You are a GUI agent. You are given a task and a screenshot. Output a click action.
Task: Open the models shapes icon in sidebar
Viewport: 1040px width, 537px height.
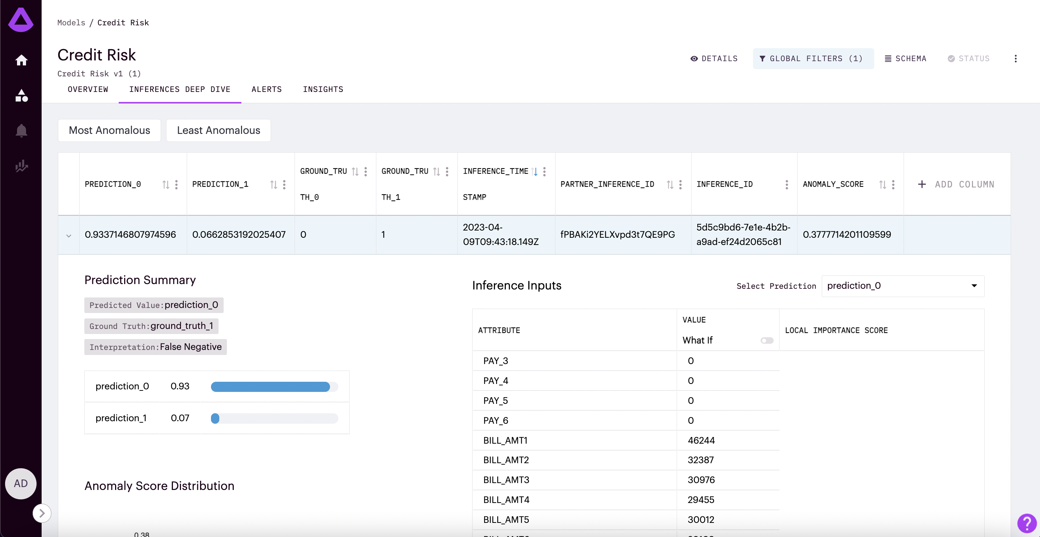click(21, 96)
